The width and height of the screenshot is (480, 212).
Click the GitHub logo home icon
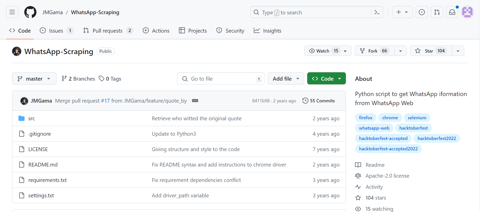point(30,12)
